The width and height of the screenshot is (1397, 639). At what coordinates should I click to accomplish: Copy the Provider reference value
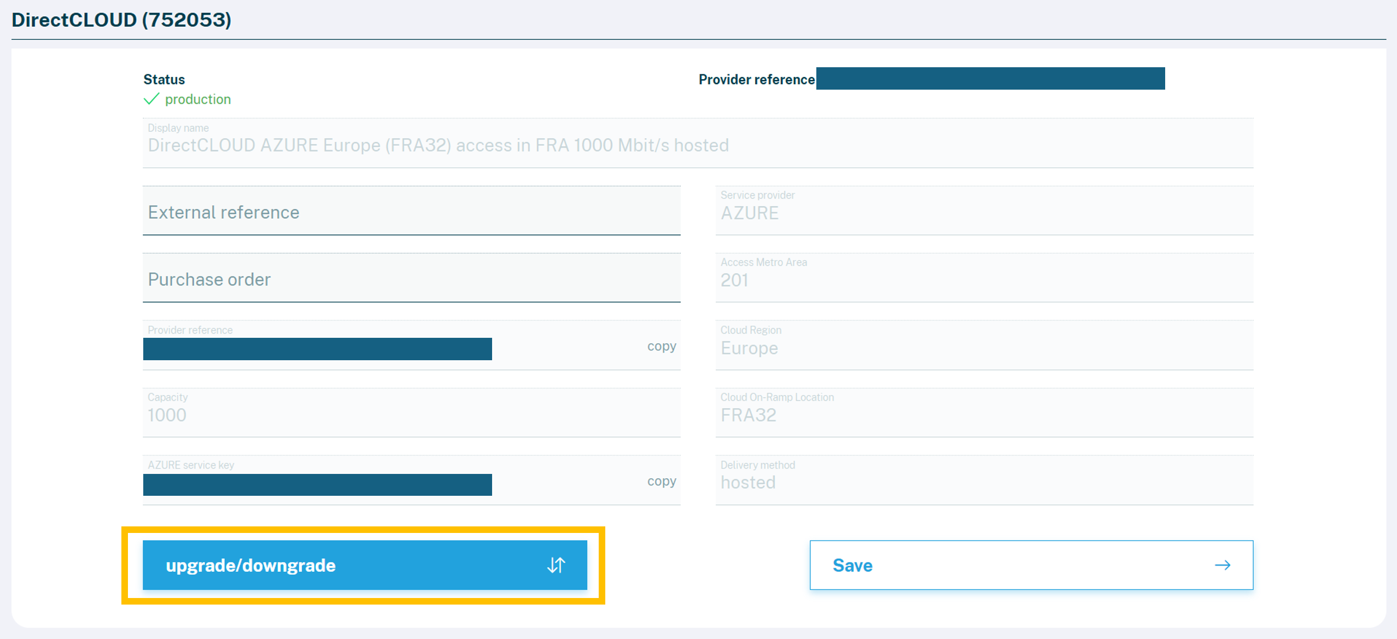[x=662, y=346]
